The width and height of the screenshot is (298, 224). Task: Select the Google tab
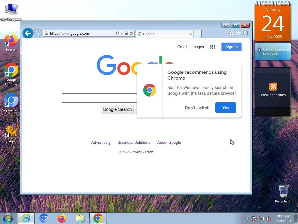(x=165, y=34)
